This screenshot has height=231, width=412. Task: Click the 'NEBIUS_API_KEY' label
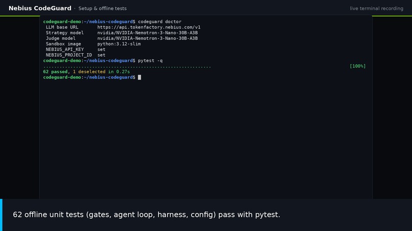tap(64, 49)
